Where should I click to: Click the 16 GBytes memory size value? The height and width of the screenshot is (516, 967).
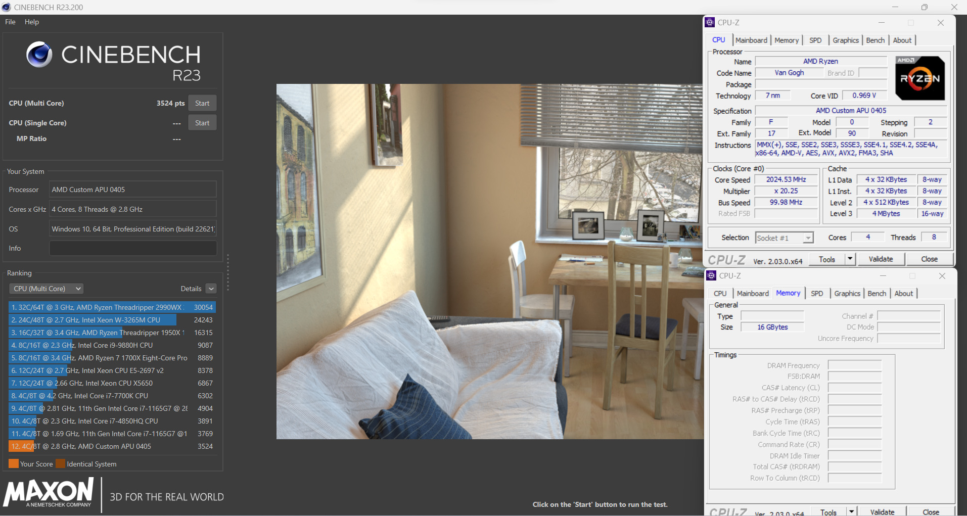pos(772,327)
